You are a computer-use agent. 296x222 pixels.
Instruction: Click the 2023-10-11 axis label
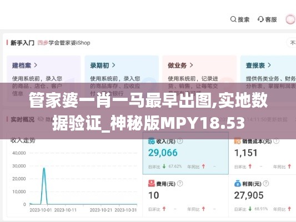[66, 210]
